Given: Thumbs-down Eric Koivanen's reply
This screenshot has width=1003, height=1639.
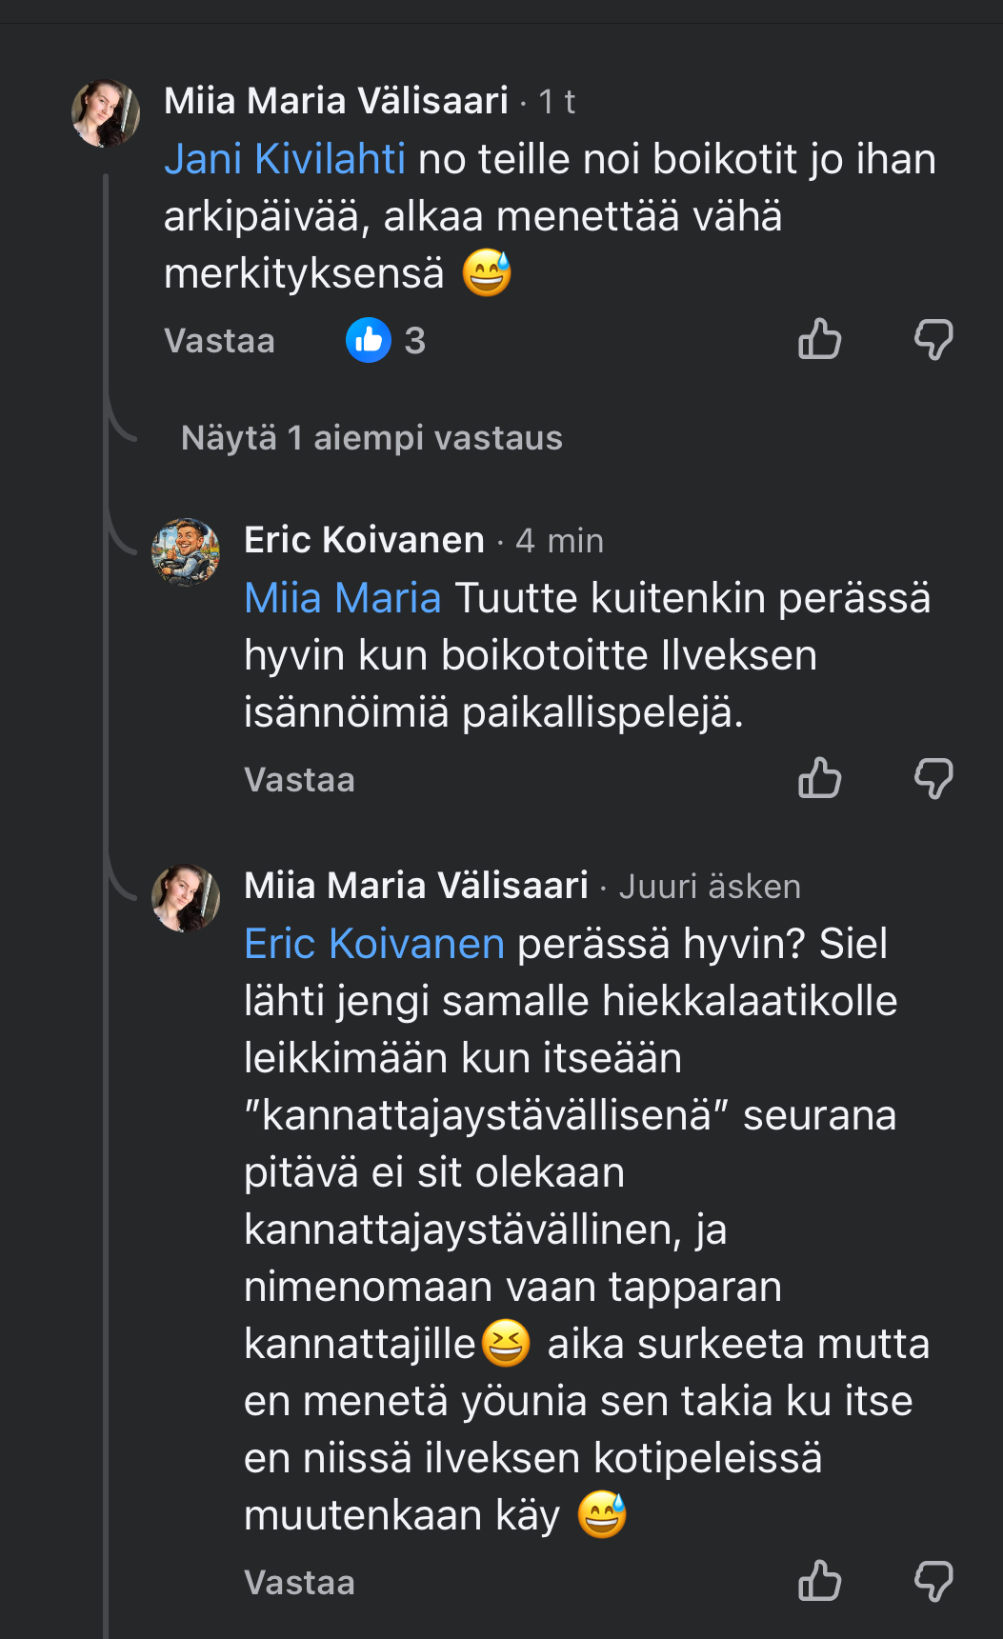Looking at the screenshot, I should (x=933, y=778).
